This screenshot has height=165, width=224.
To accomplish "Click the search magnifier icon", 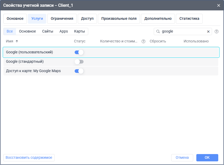I will point(158,31).
